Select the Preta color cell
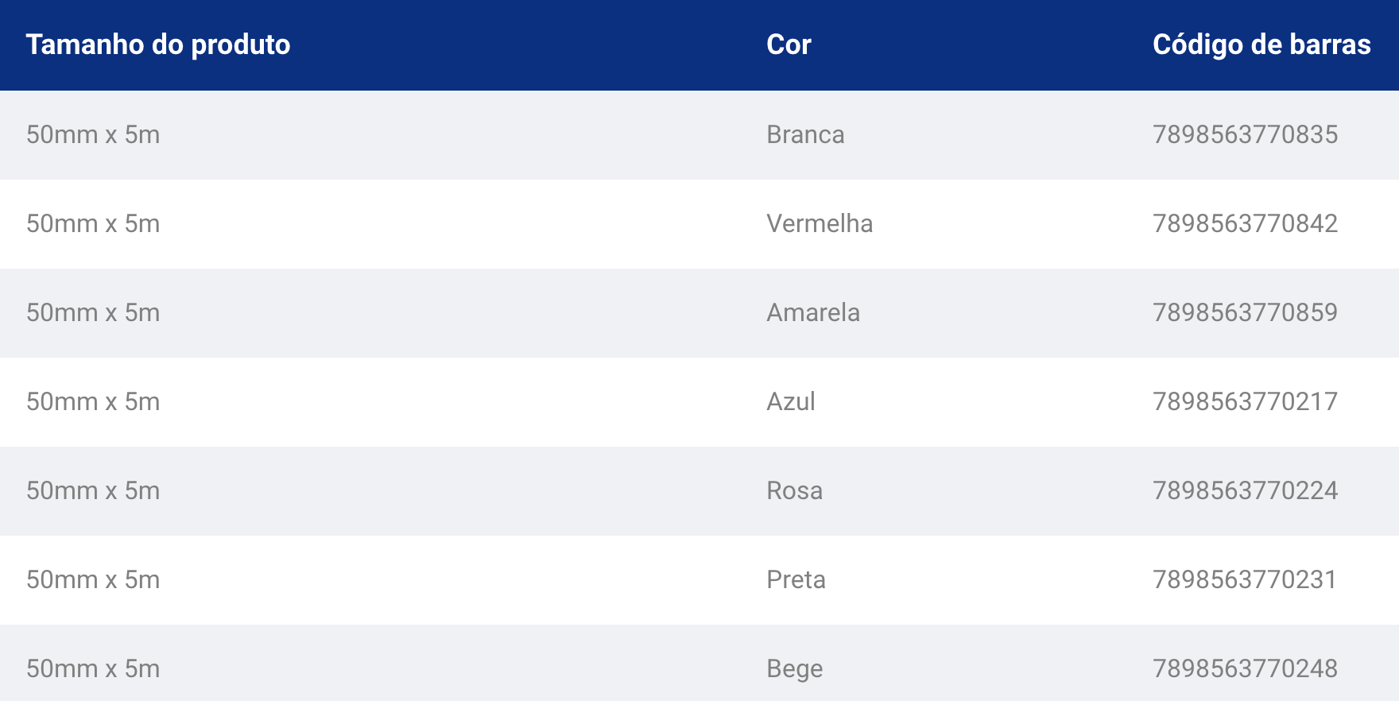 coord(796,579)
